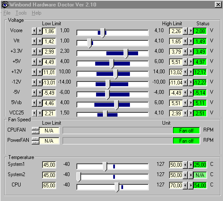Select System1 low temperature field 45,00

(49, 165)
